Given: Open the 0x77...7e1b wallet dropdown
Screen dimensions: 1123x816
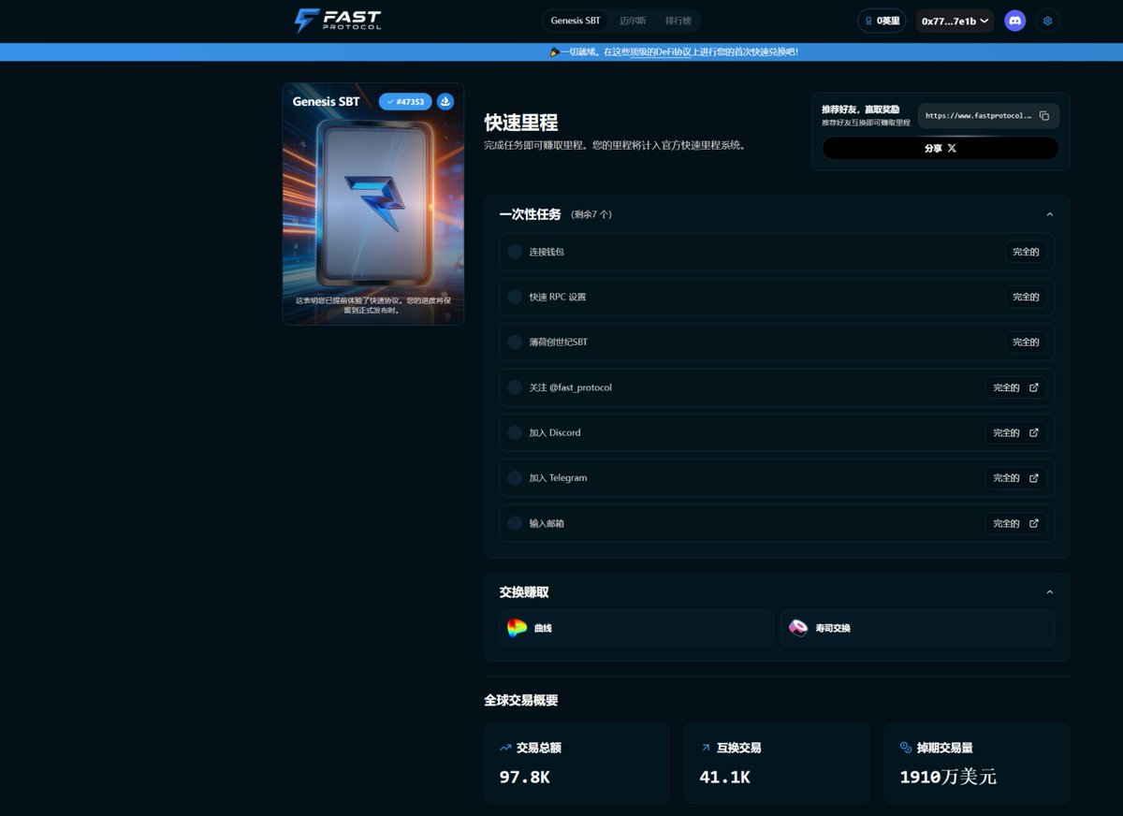Looking at the screenshot, I should point(954,20).
